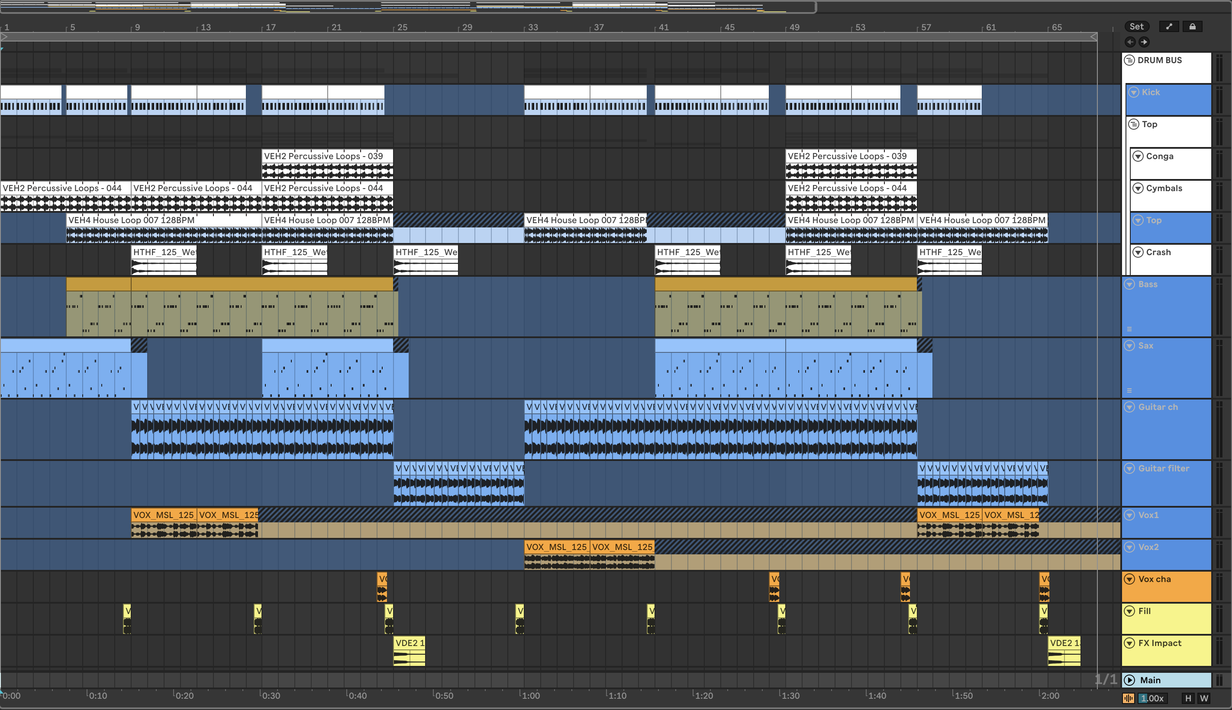Unfold the Conga track arrow

(1138, 156)
